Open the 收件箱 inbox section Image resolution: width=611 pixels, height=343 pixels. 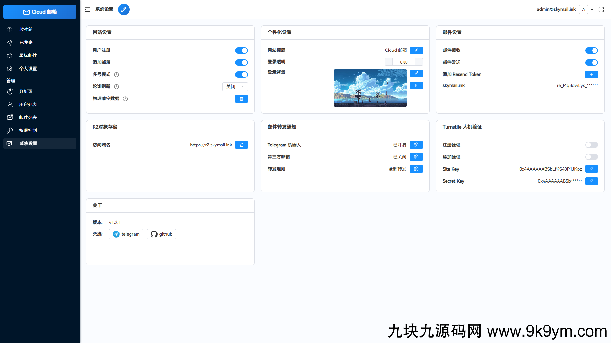pos(26,29)
